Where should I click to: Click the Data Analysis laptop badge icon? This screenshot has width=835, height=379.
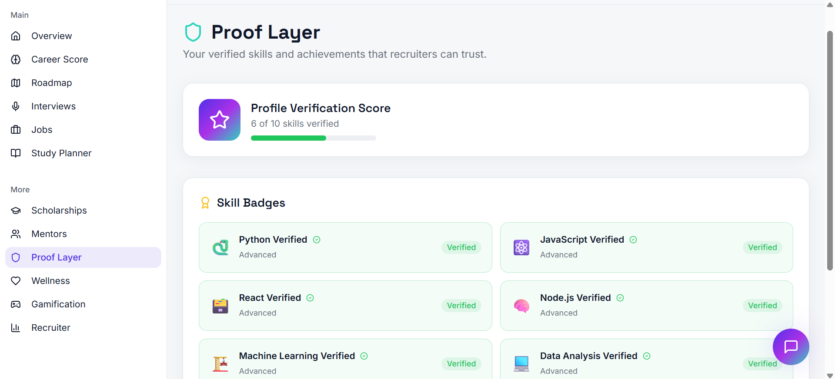pos(521,364)
